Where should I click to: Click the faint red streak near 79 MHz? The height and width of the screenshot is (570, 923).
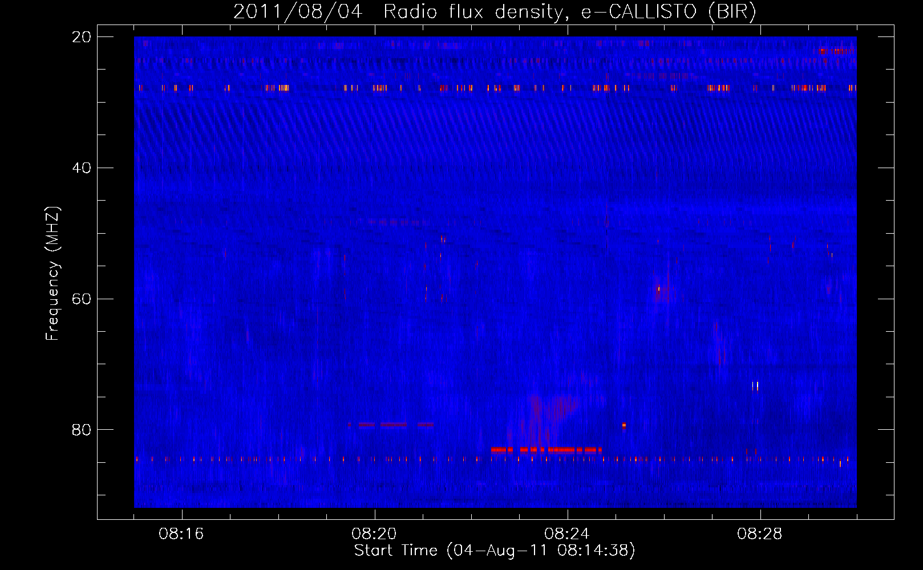pos(391,425)
